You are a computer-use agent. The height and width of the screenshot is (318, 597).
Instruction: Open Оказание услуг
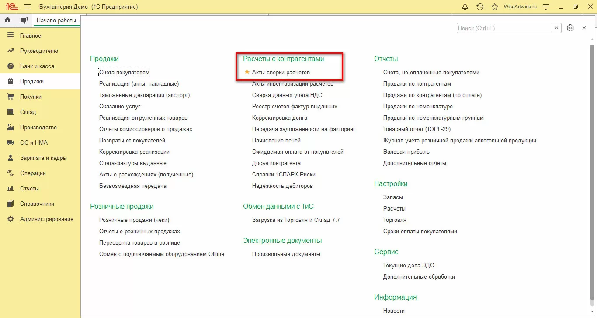[x=120, y=106]
